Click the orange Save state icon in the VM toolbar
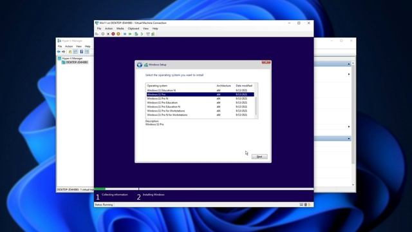This screenshot has height=232, width=412. coord(118,34)
